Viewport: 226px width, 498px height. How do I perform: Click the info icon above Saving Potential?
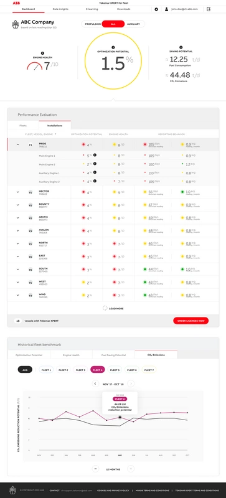(181, 47)
